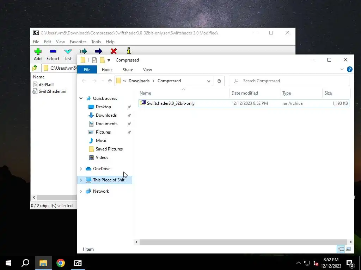Select d3d9.dll file in 7-Zip

[x=43, y=84]
